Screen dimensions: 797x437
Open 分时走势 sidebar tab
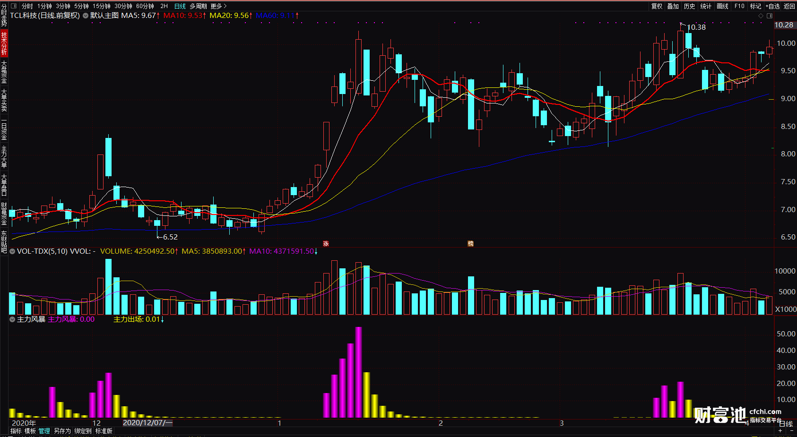tap(4, 15)
